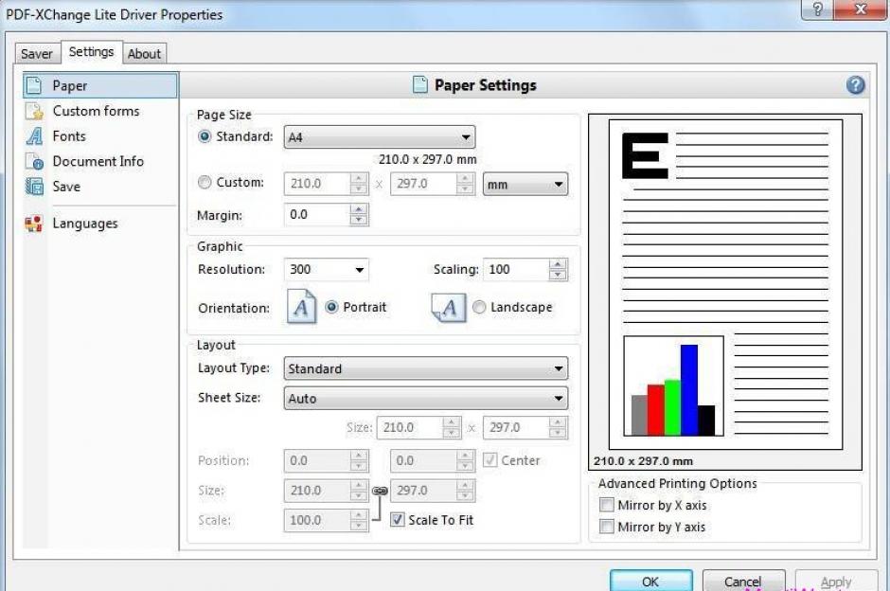The width and height of the screenshot is (890, 591).
Task: Click the blue help icon in header
Action: point(855,85)
